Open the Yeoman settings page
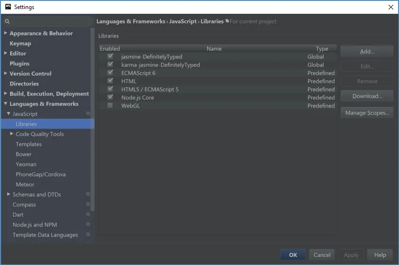 [26, 164]
